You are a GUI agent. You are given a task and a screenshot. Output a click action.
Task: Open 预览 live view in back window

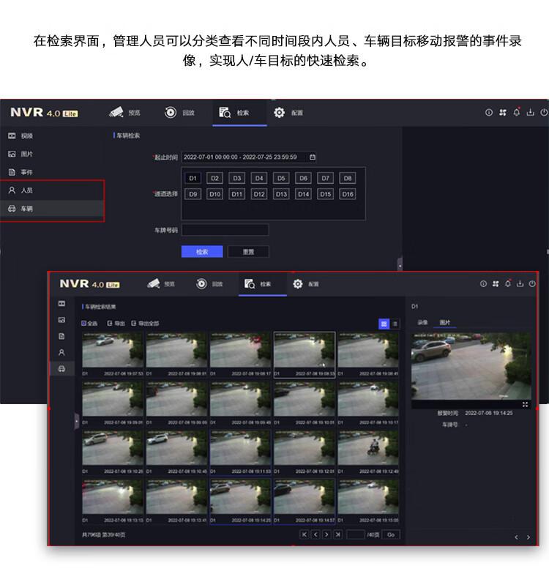pos(124,112)
